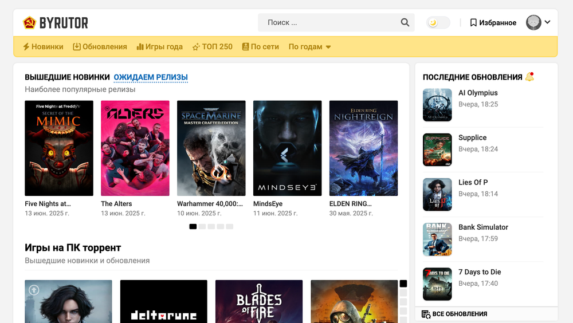This screenshot has height=323, width=573.
Task: Click the Вчера, 18:25 timestamp
Action: [478, 104]
